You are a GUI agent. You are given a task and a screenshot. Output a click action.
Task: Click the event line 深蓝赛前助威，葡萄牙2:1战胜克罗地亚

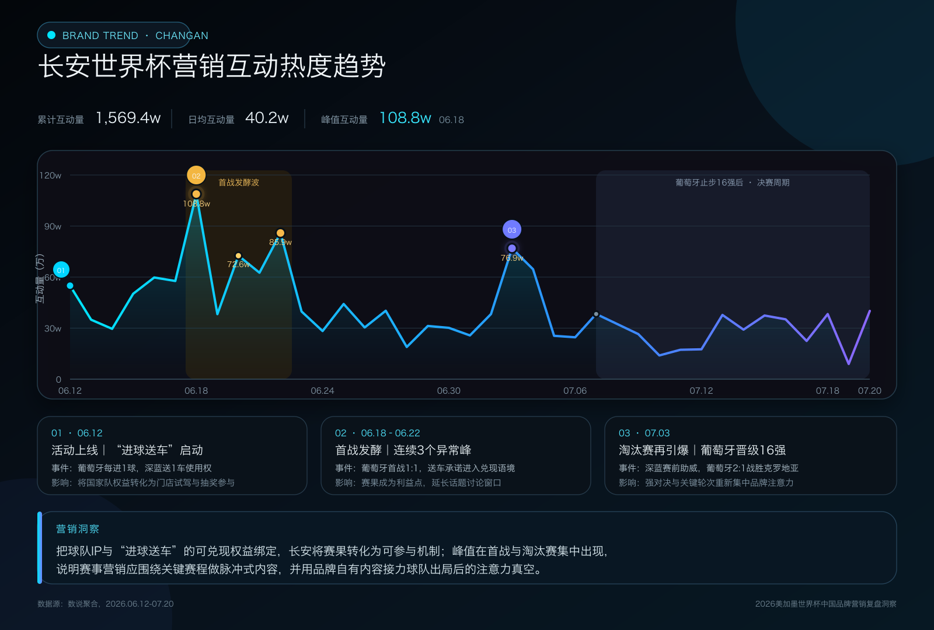(709, 468)
